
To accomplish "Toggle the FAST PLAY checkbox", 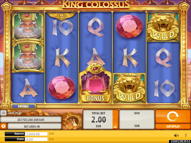I will 4,113.
